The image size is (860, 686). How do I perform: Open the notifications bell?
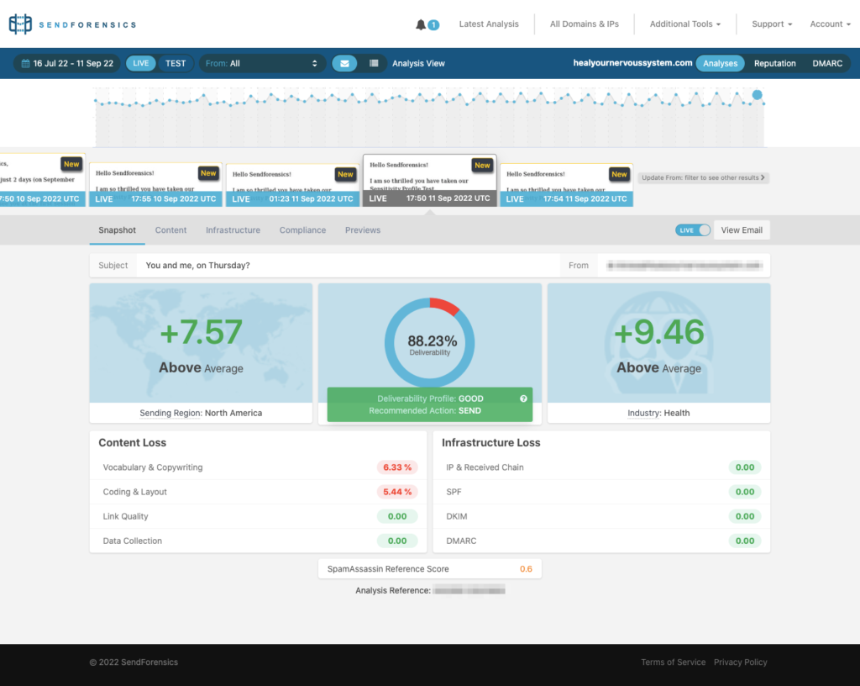(x=421, y=24)
